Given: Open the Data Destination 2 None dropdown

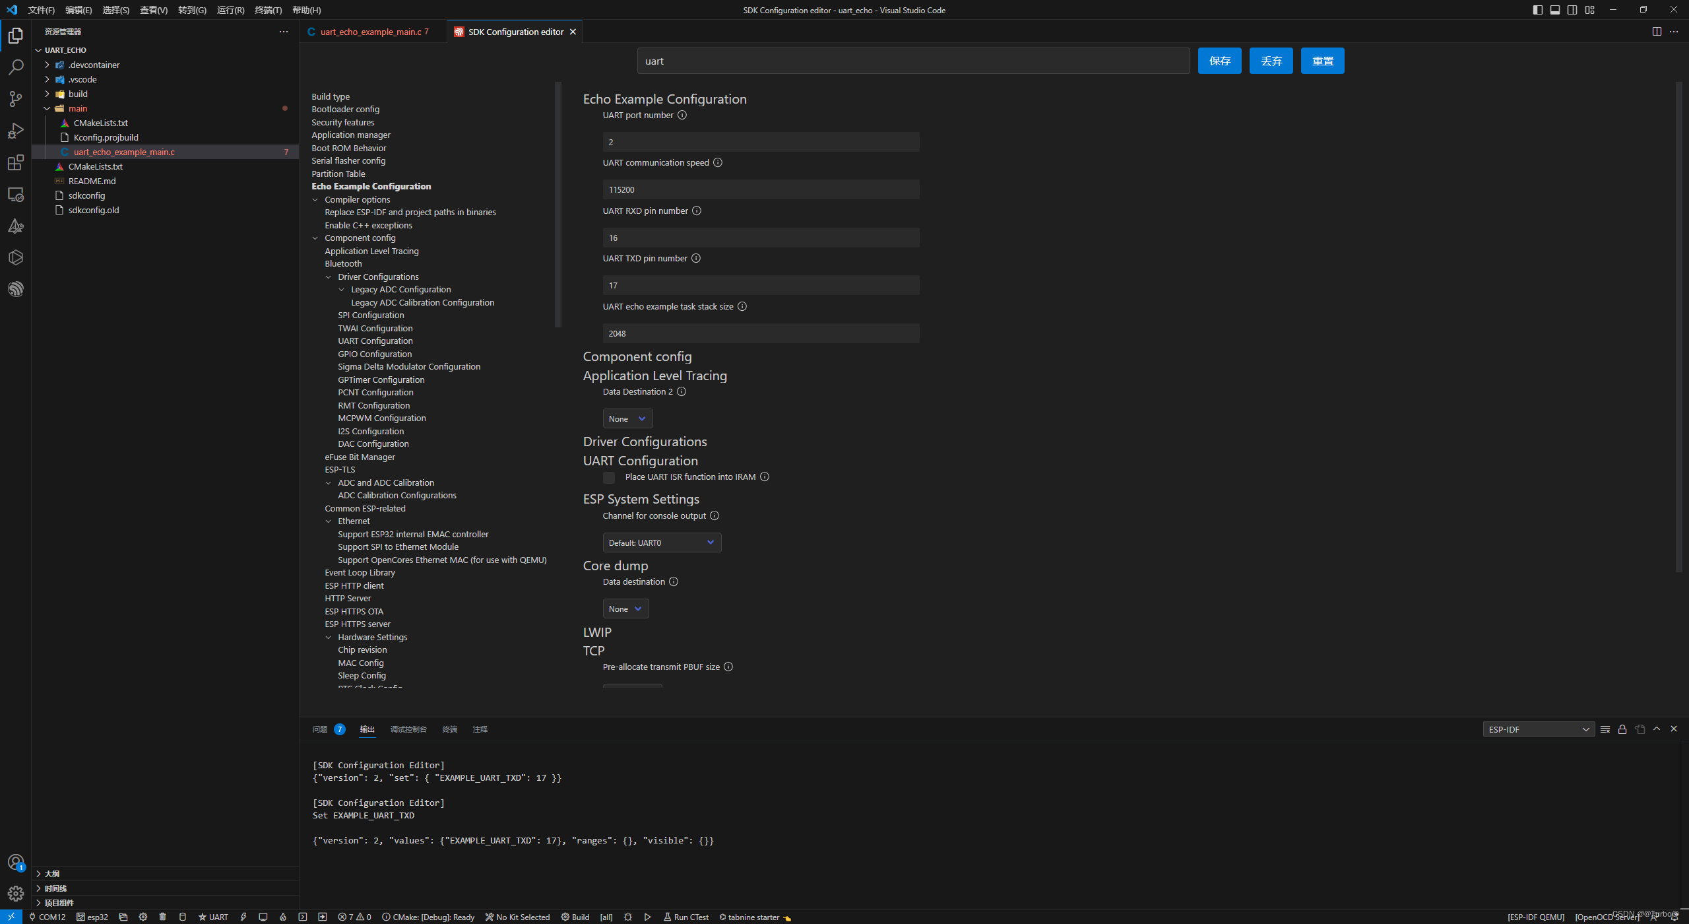Looking at the screenshot, I should [627, 418].
